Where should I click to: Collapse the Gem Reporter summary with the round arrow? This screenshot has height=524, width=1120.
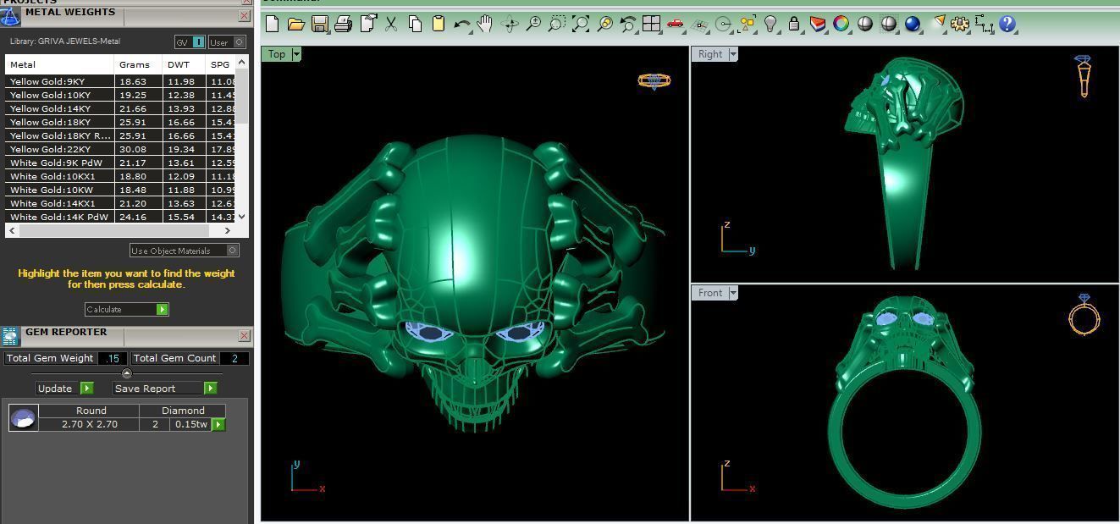(x=127, y=373)
